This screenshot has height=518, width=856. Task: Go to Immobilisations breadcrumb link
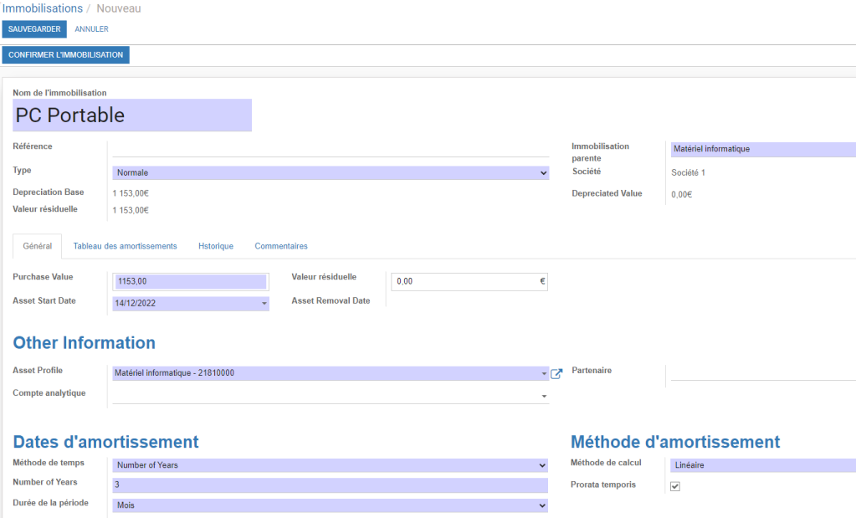tap(43, 8)
